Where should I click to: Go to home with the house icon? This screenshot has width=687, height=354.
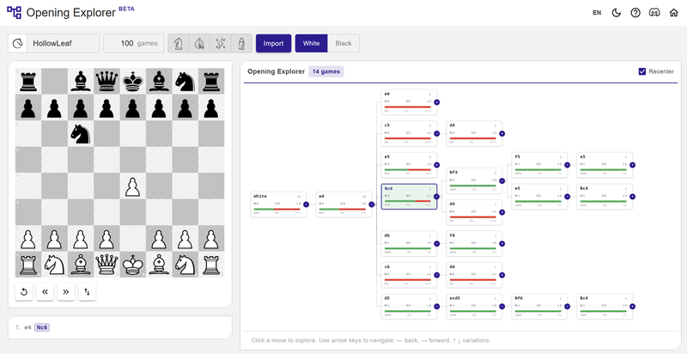point(674,13)
